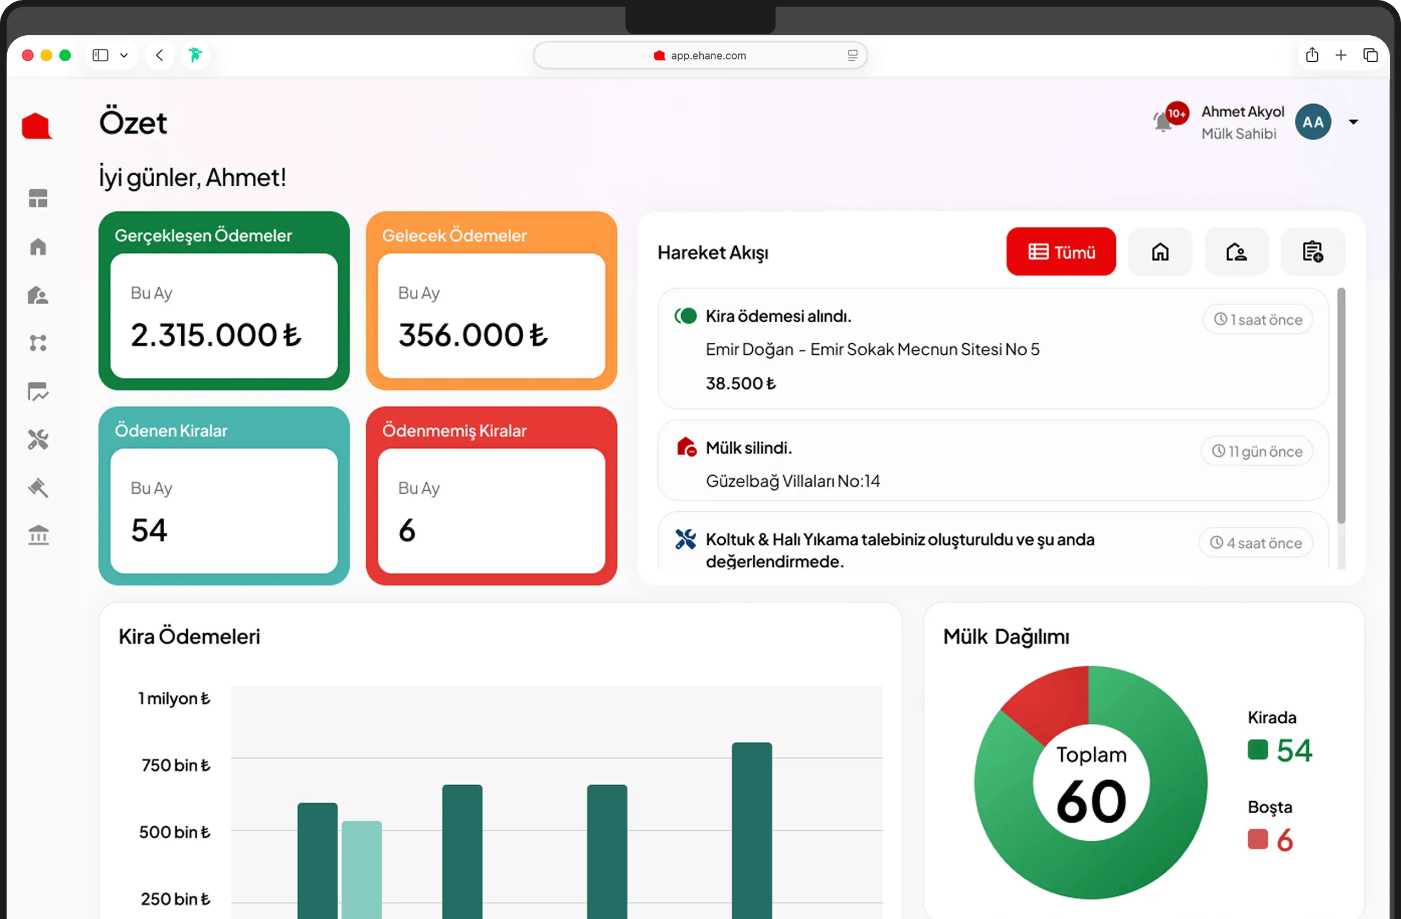The image size is (1401, 919).
Task: Toggle the Safari sidebar button
Action: (x=101, y=56)
